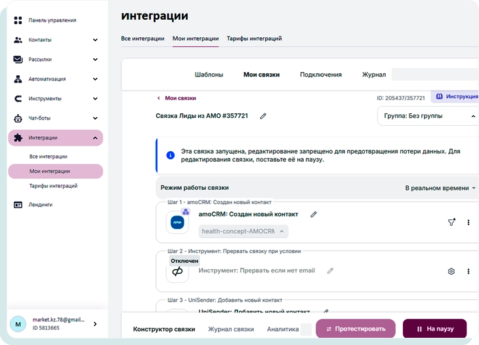Click the account avatar with letter M
The image size is (479, 345).
(x=18, y=324)
